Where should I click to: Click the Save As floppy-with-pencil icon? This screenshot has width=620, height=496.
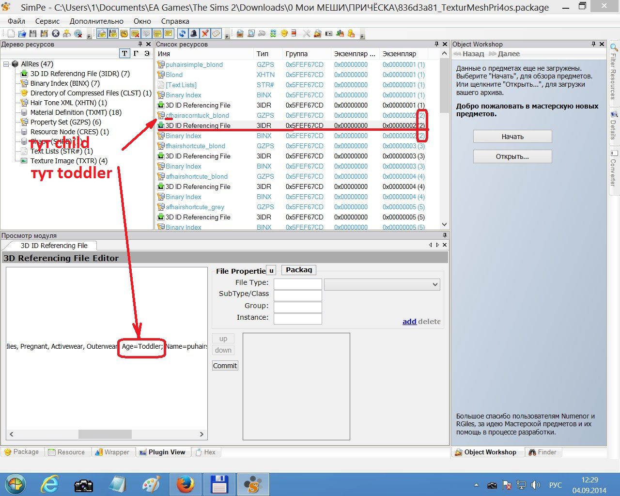pyautogui.click(x=44, y=33)
